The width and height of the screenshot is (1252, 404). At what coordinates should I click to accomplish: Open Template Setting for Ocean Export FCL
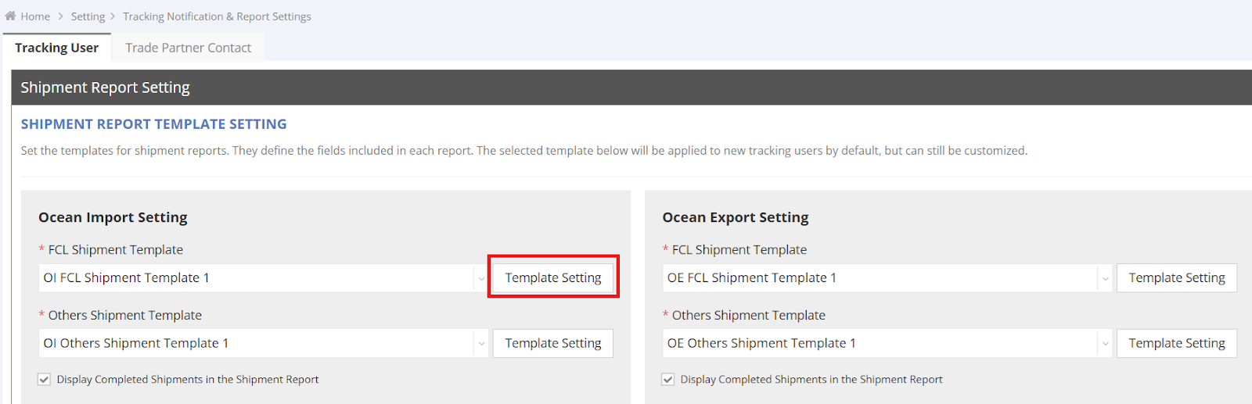pos(1176,278)
